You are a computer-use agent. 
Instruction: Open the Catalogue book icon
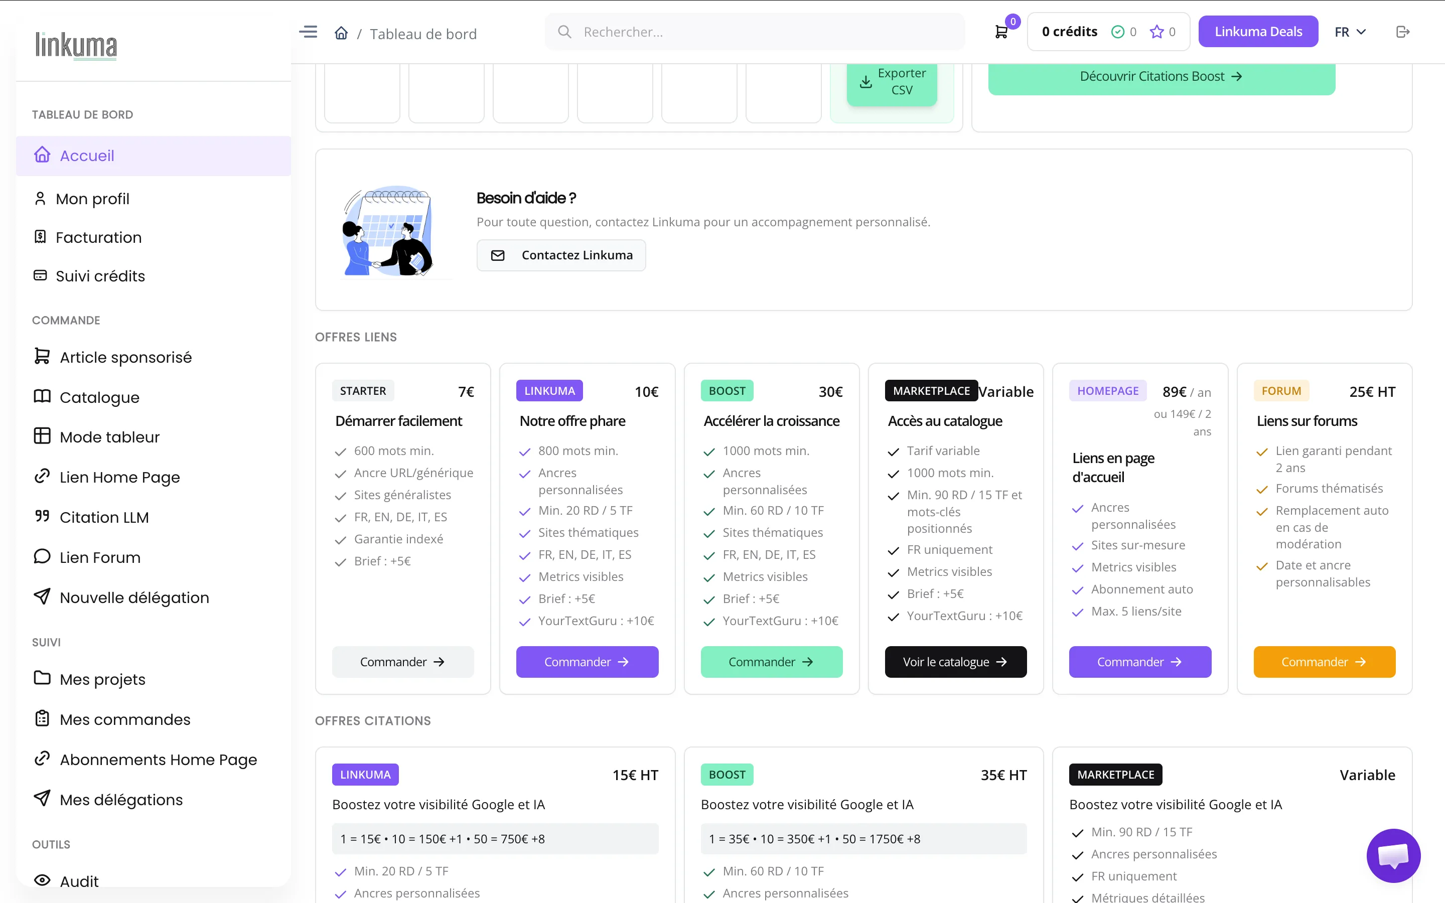(42, 396)
